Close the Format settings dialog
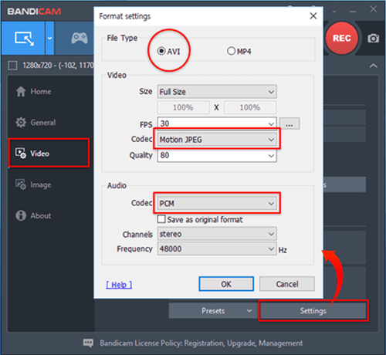Image resolution: width=386 pixels, height=355 pixels. click(x=313, y=16)
